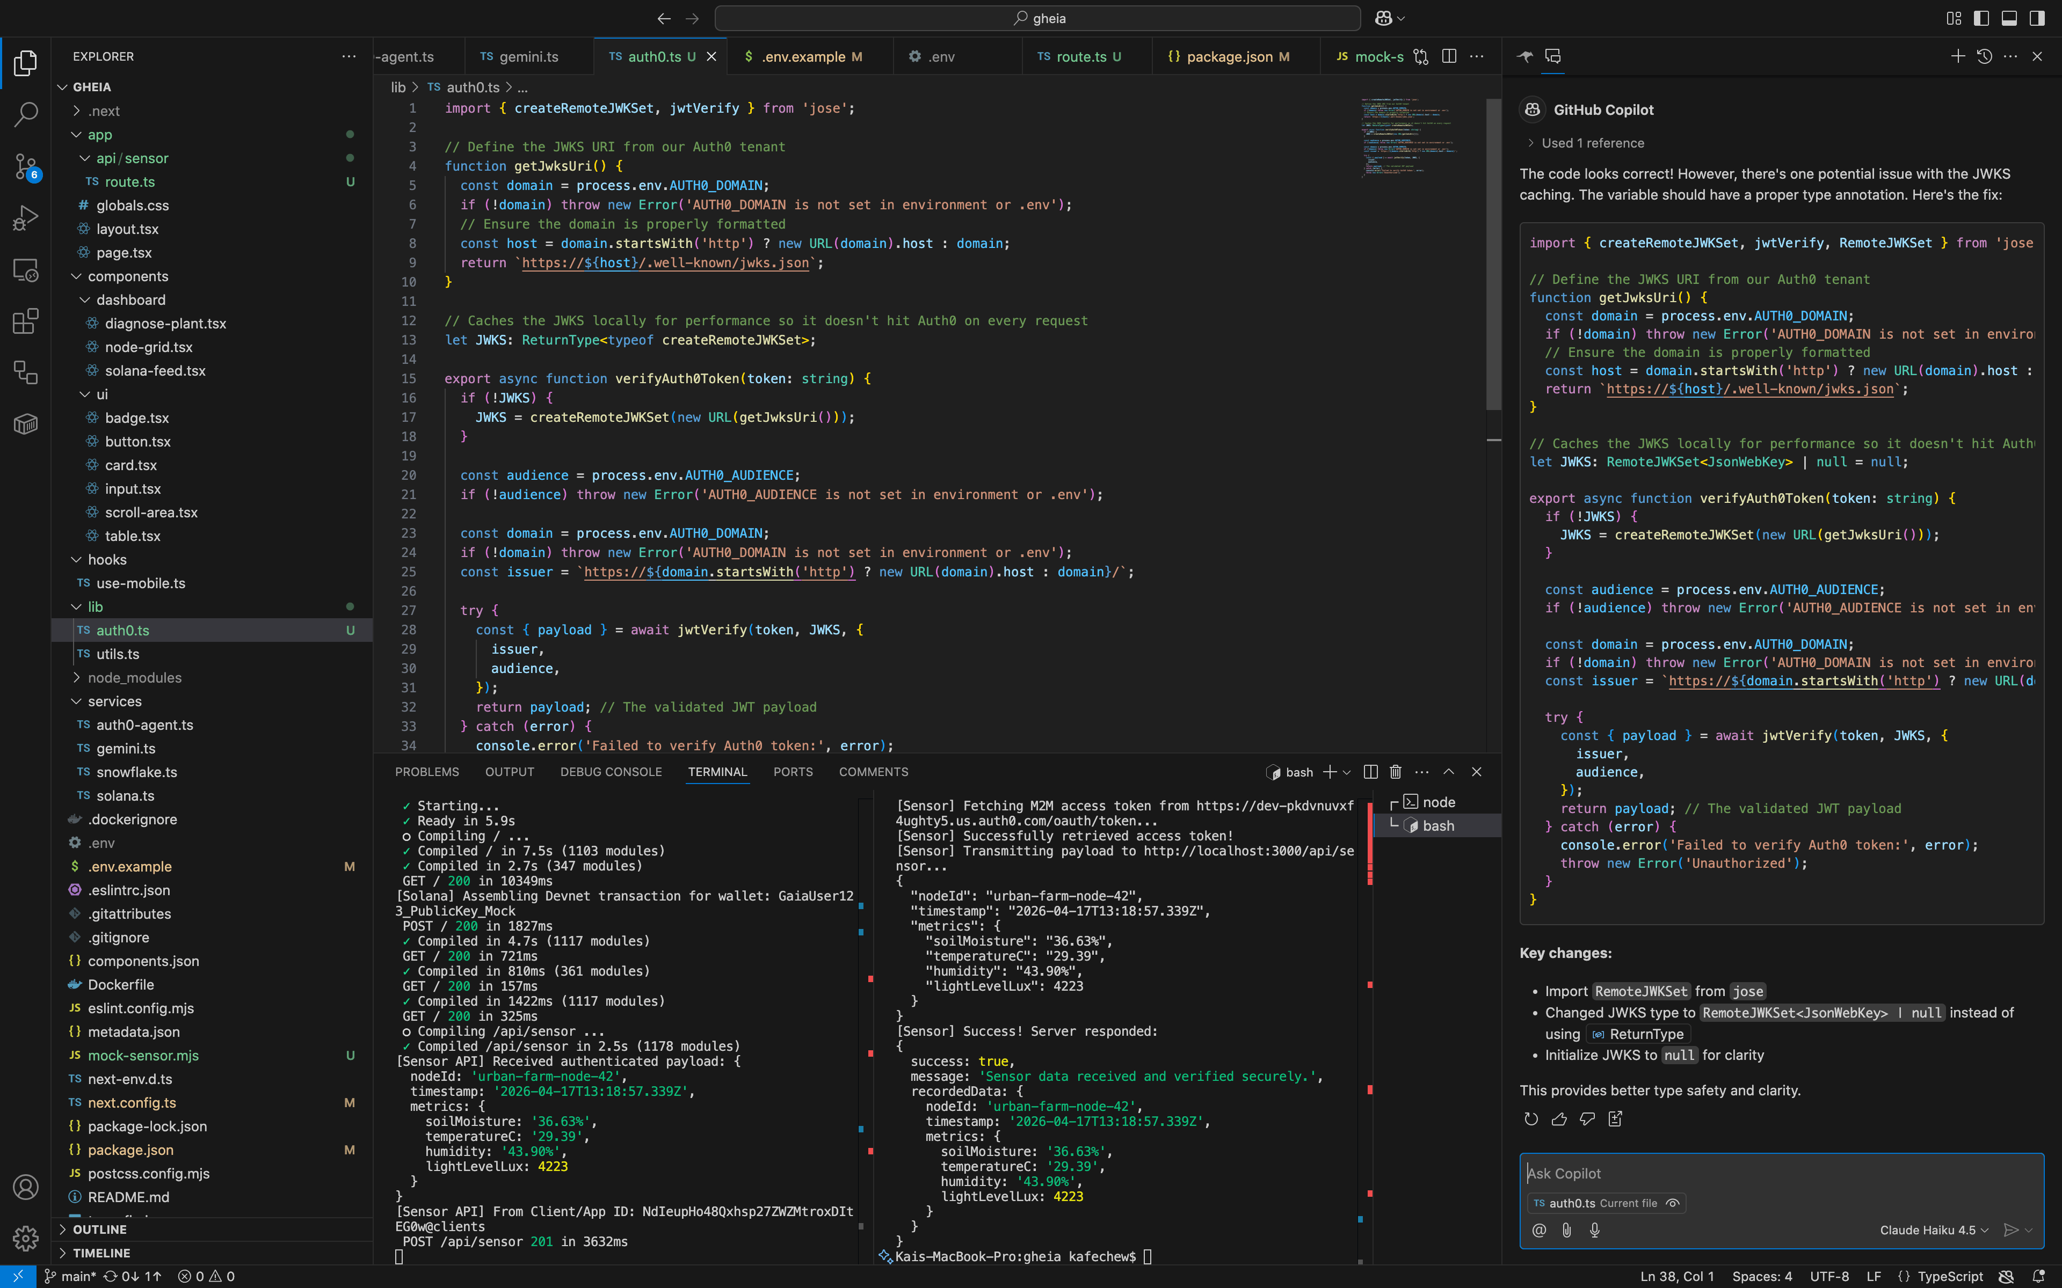Click the Ask Copilot input field
The image size is (2062, 1288).
coord(1781,1174)
